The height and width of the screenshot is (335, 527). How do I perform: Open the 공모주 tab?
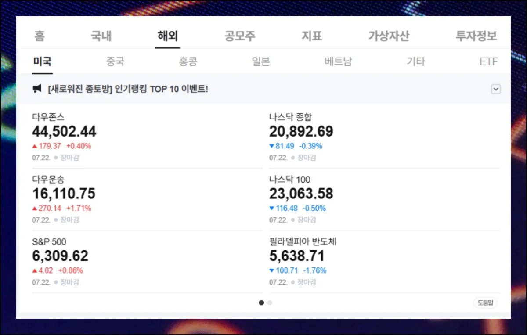click(240, 36)
